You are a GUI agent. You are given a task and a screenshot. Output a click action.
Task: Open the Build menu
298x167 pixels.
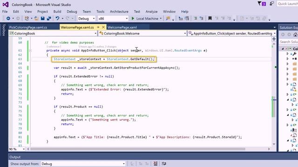(57, 12)
